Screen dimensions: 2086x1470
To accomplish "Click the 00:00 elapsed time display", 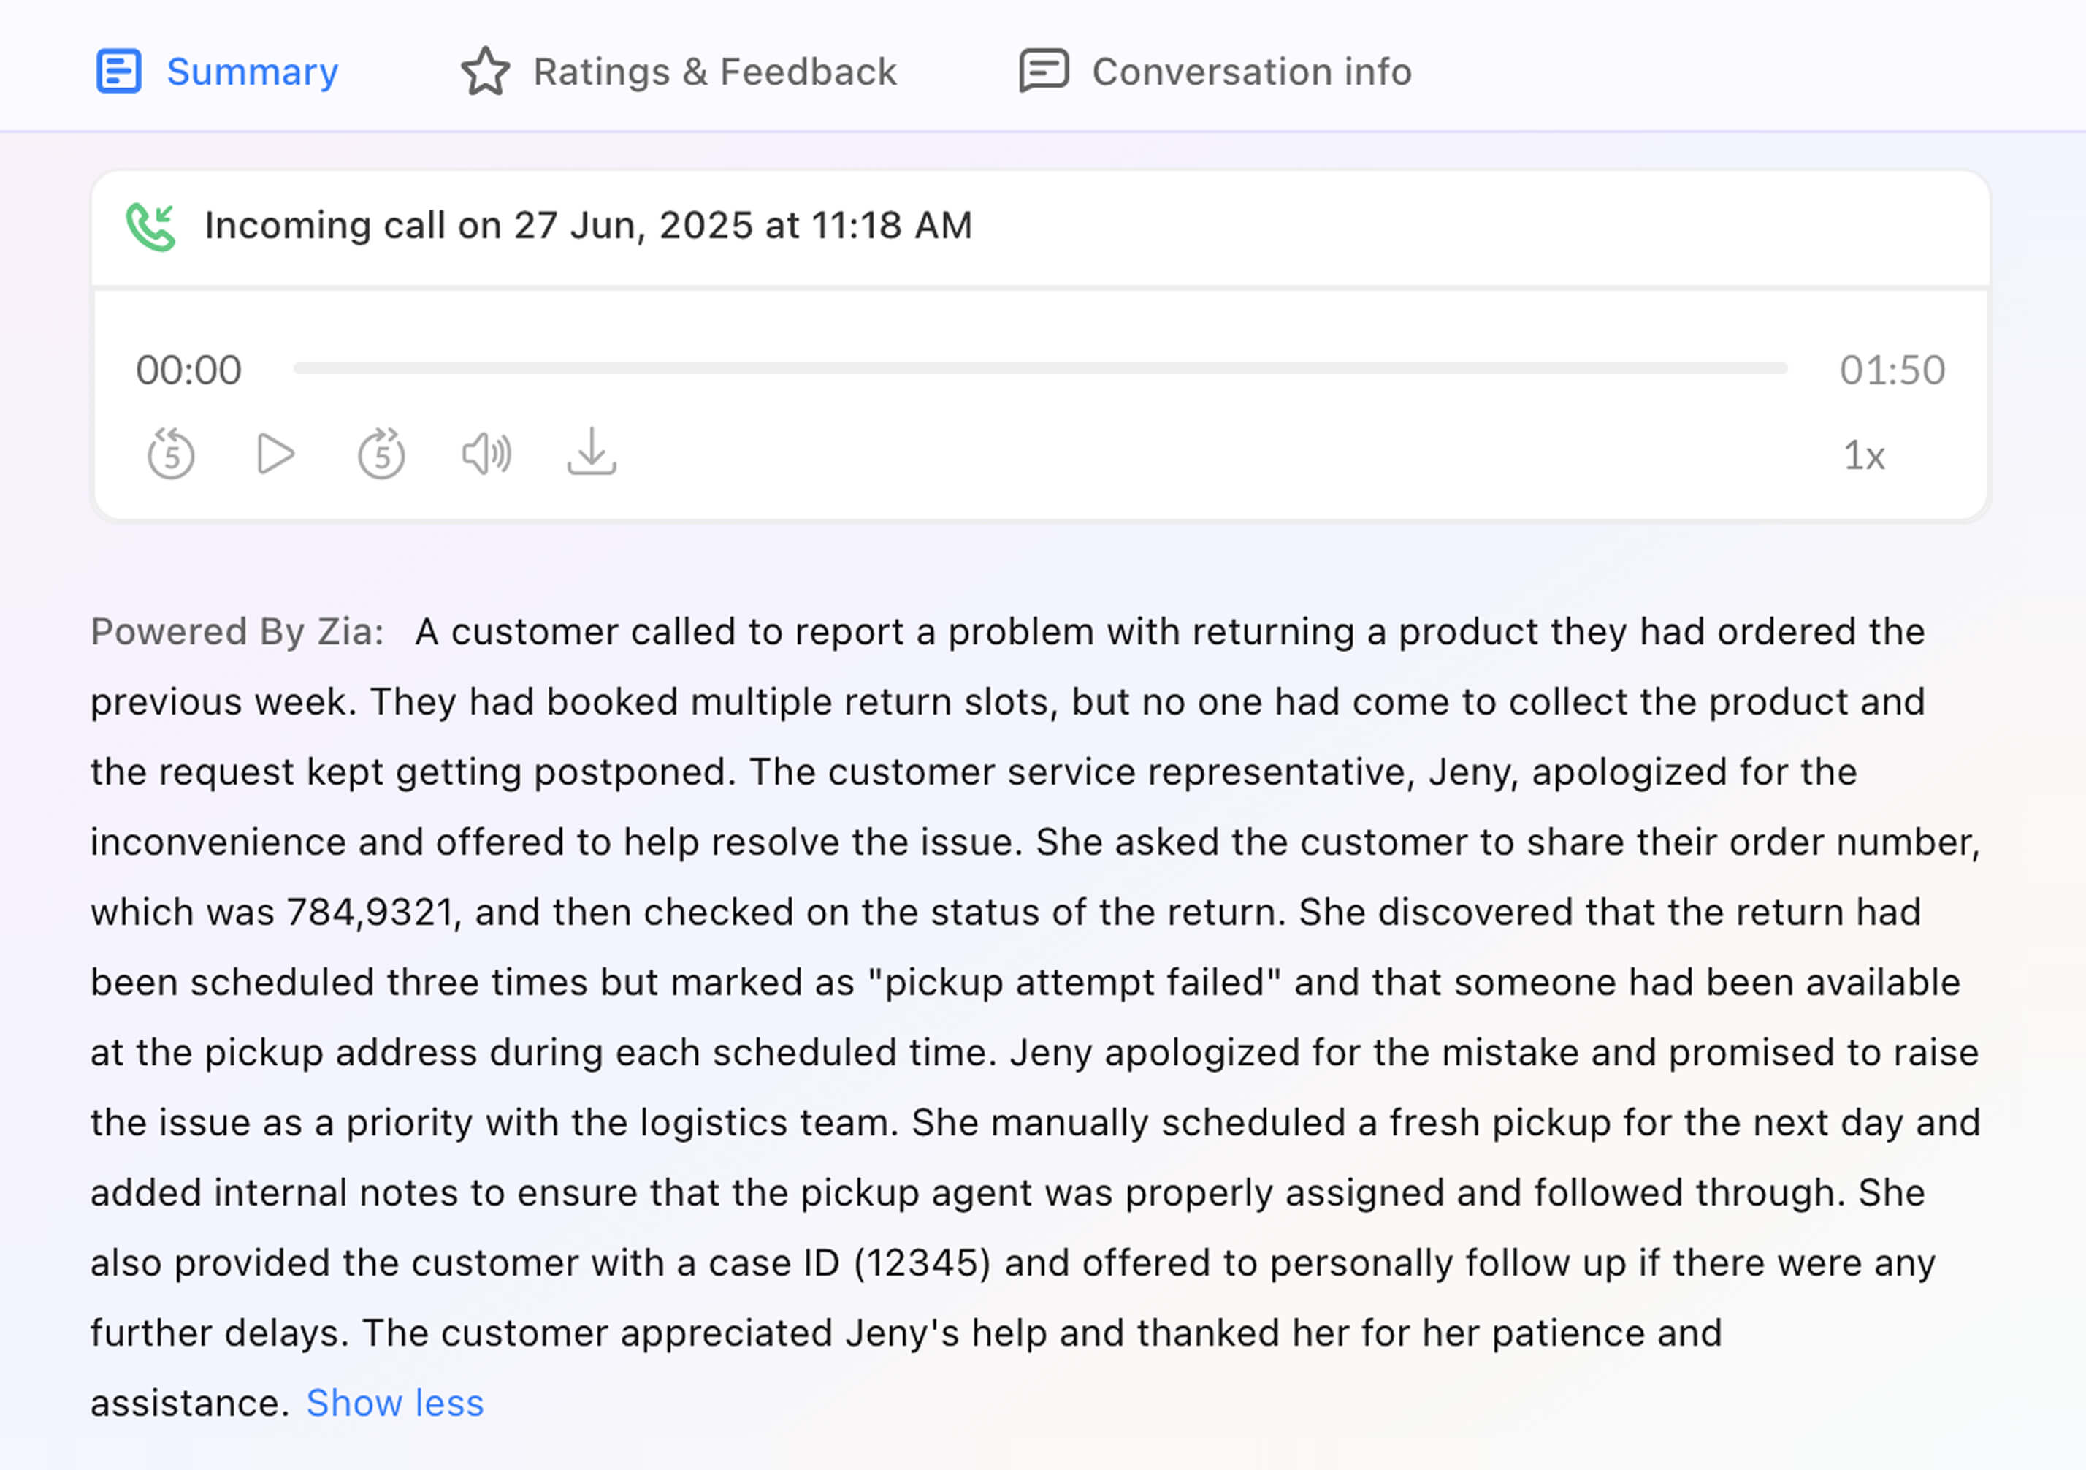I will point(190,368).
